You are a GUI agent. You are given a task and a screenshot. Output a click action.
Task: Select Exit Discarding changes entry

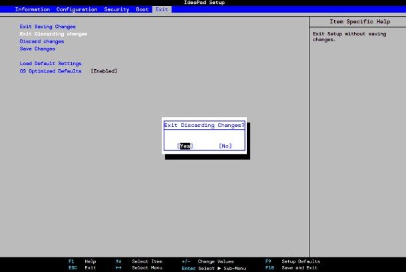pyautogui.click(x=53, y=34)
